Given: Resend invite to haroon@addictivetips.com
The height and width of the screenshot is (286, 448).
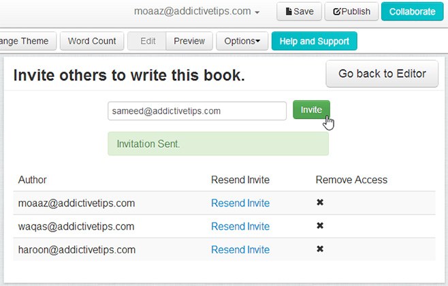Looking at the screenshot, I should 240,250.
